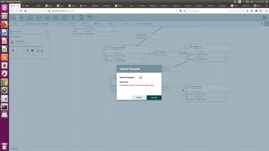Click Create Template icon in Operate panel

point(38,51)
